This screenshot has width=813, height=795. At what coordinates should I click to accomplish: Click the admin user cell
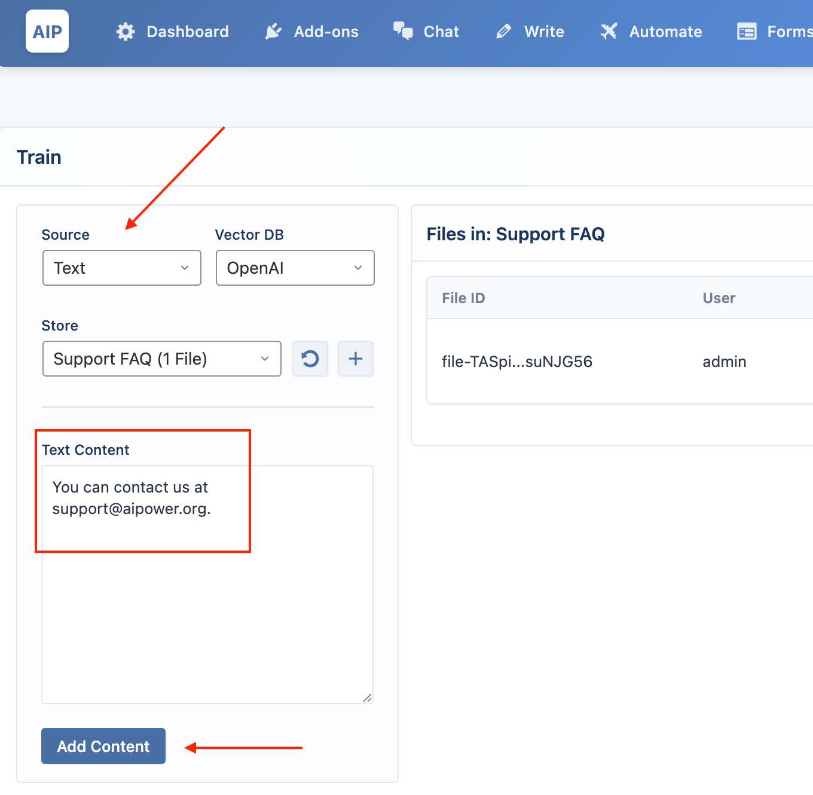(725, 362)
